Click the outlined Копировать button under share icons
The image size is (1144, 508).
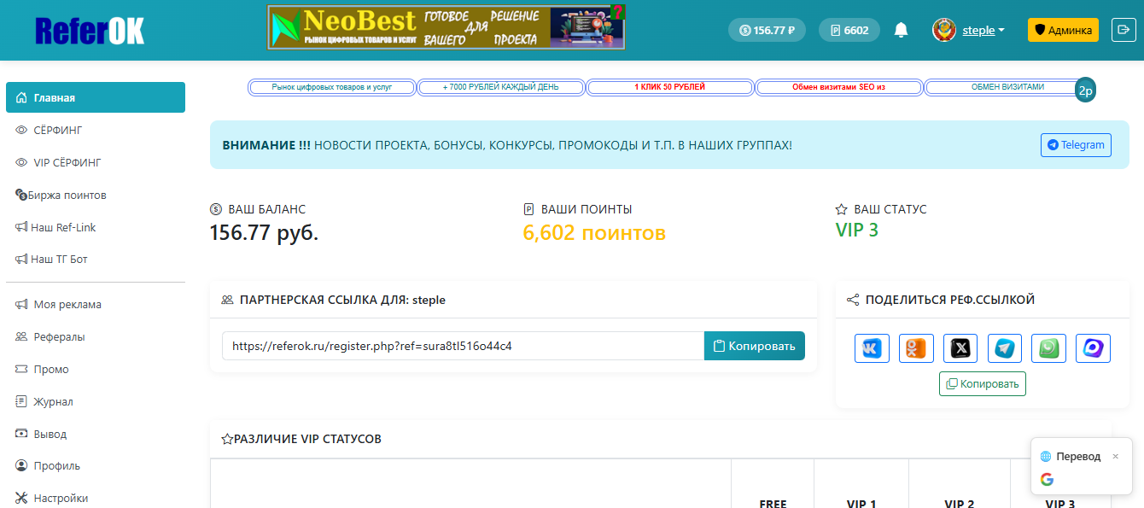[x=983, y=384]
